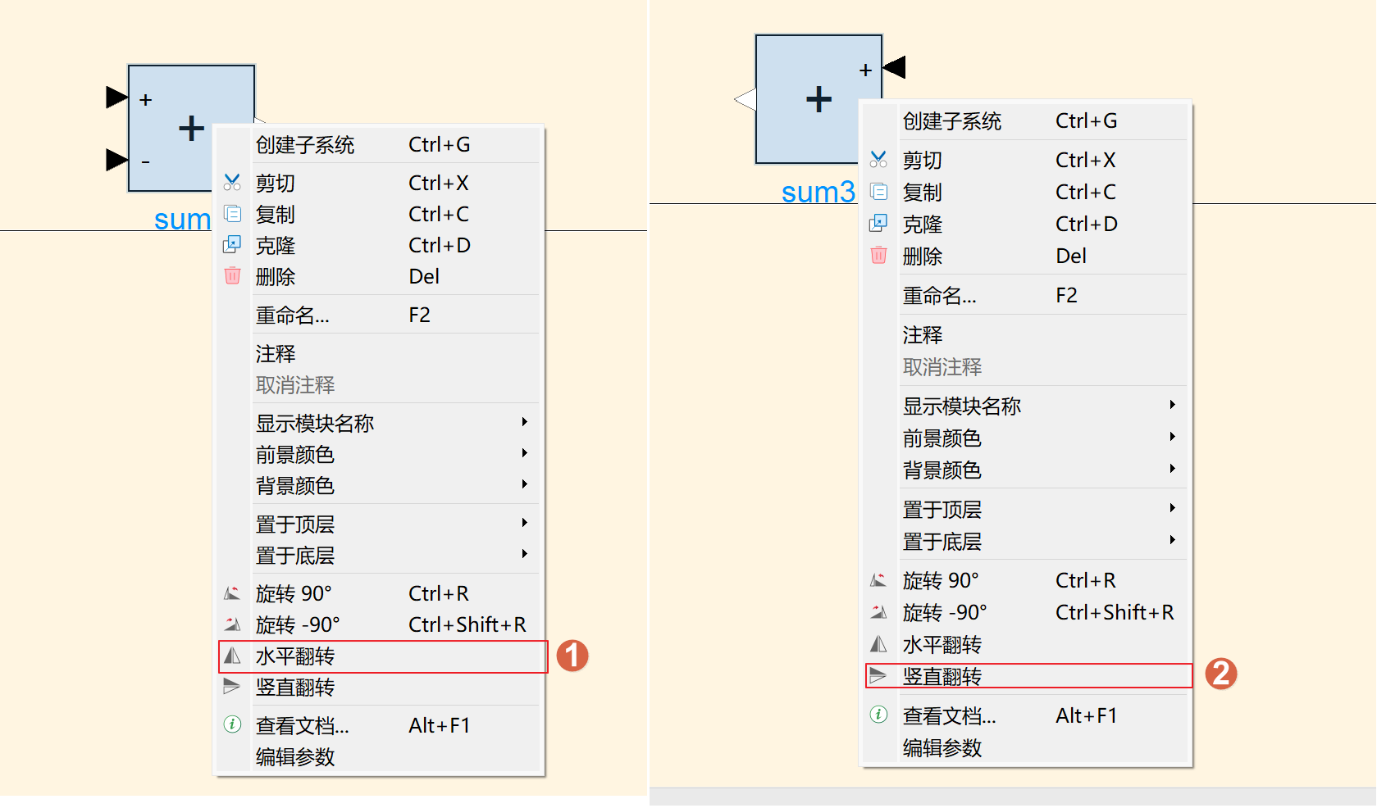The width and height of the screenshot is (1377, 808).
Task: Open 置于顶层 submenu arrow in sum3 menu
Action: point(1172,508)
